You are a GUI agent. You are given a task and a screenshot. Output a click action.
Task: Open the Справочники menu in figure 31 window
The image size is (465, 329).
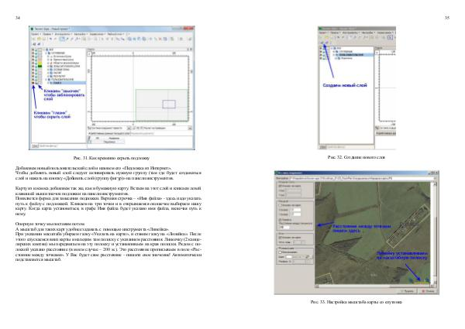pyautogui.click(x=97, y=34)
